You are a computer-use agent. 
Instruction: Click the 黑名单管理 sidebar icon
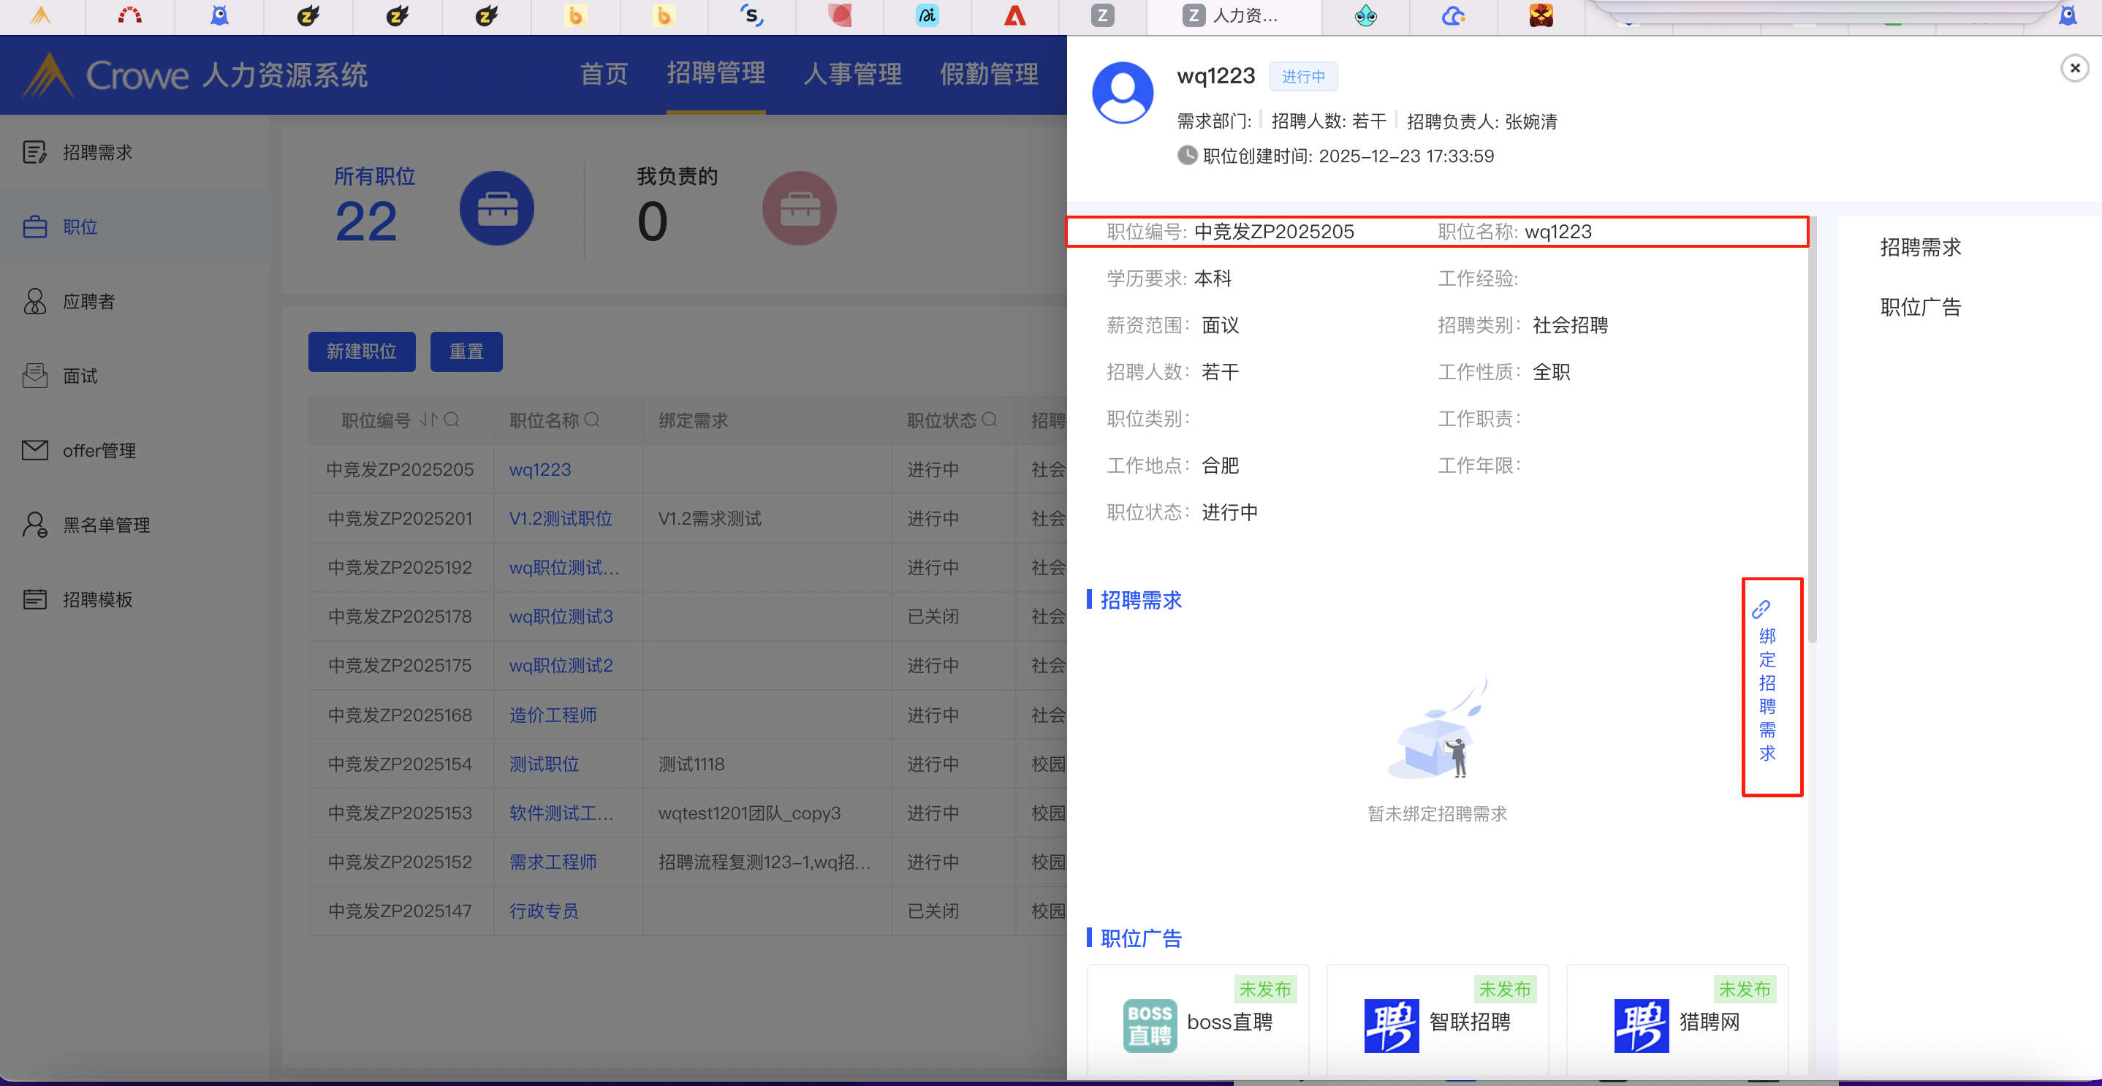(x=34, y=525)
